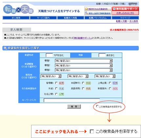Click the 求人検索 breadcrumb link
The width and height of the screenshot is (141, 138).
click(x=134, y=21)
